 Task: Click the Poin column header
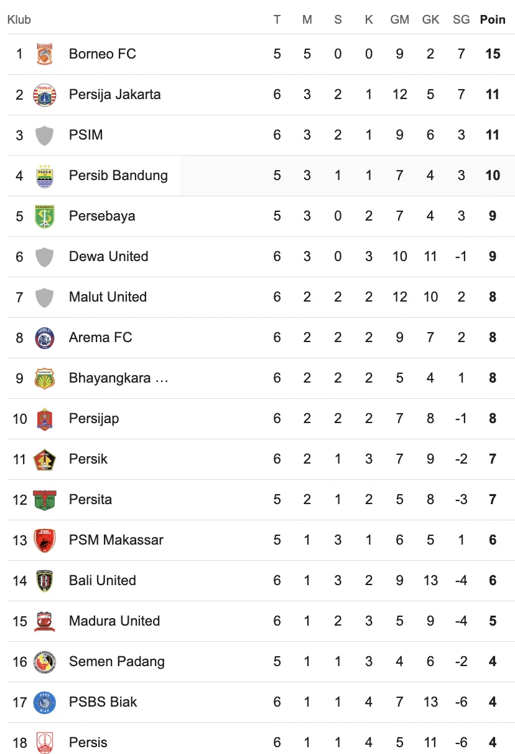[x=493, y=20]
